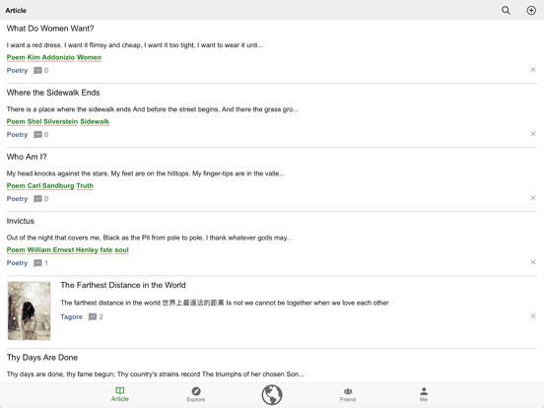Open the Tagore category link
The width and height of the screenshot is (544, 408).
coord(72,316)
